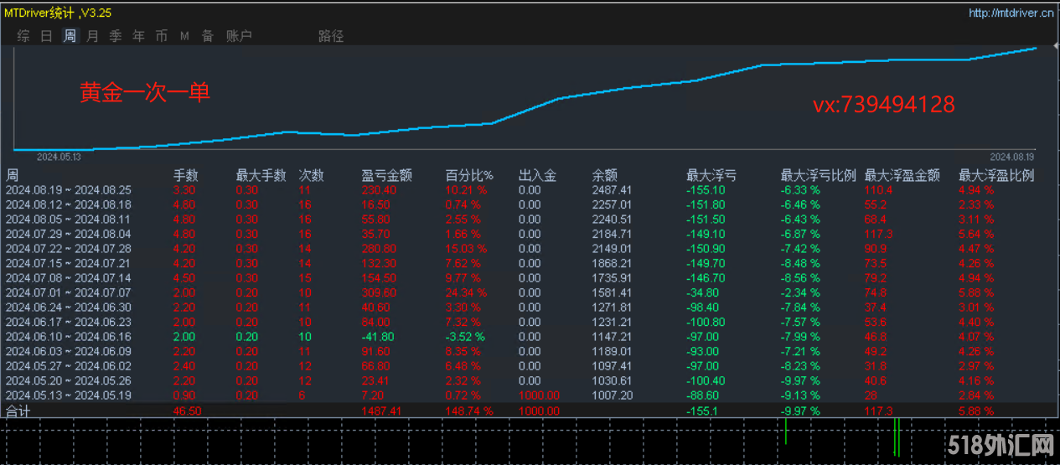Click the 百分比% column header
1060x465 pixels.
(x=469, y=176)
